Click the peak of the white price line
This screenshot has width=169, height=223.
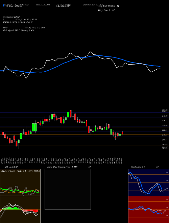(90, 51)
